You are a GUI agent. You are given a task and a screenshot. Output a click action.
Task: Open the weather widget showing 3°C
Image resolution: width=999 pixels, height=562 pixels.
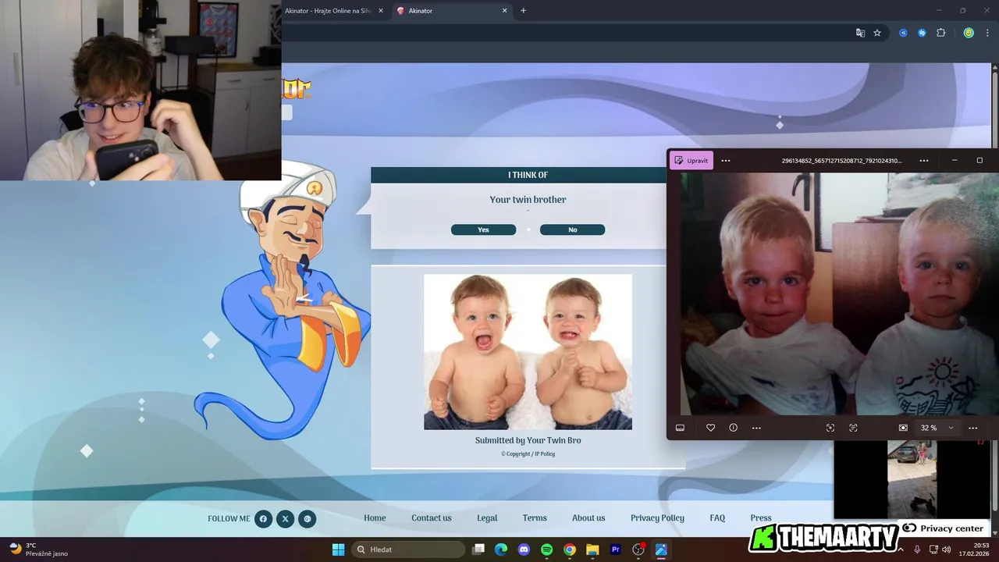coord(39,550)
